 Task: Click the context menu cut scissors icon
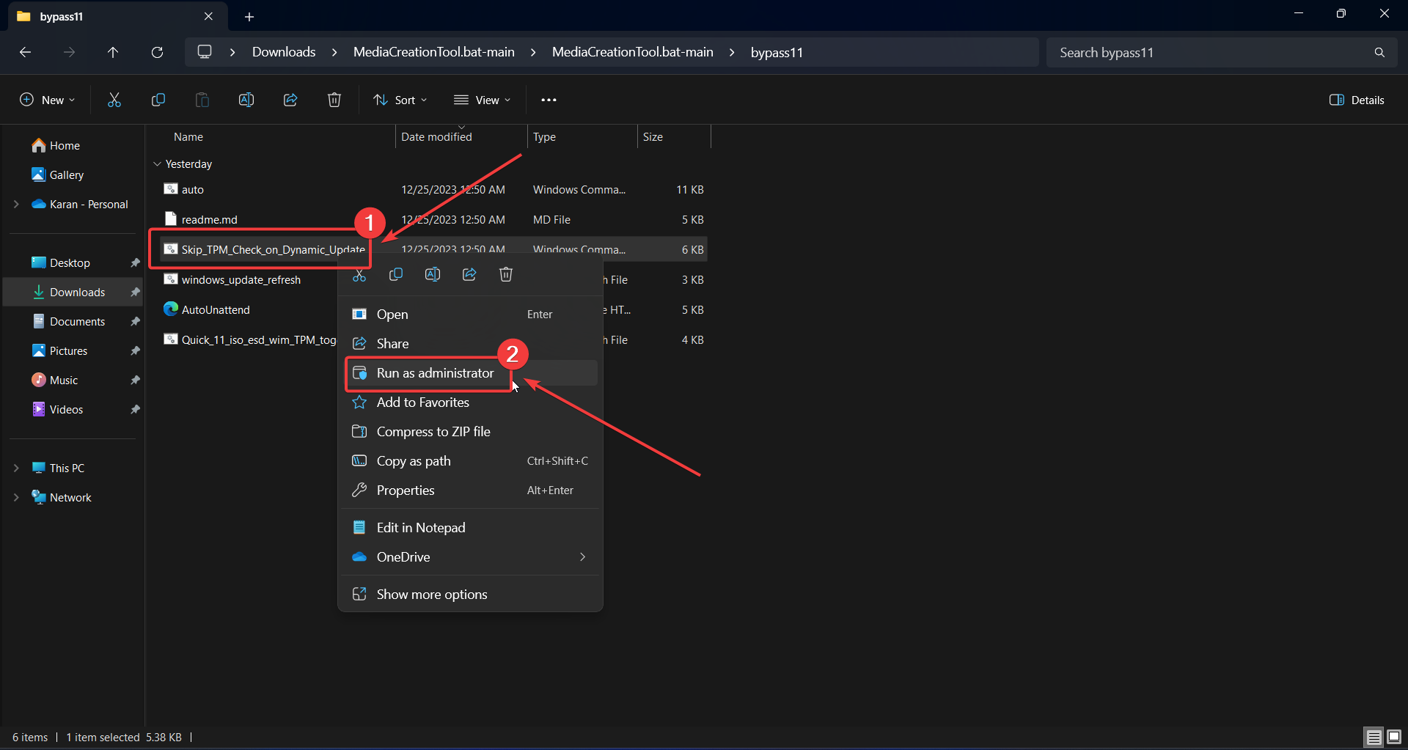pos(359,275)
